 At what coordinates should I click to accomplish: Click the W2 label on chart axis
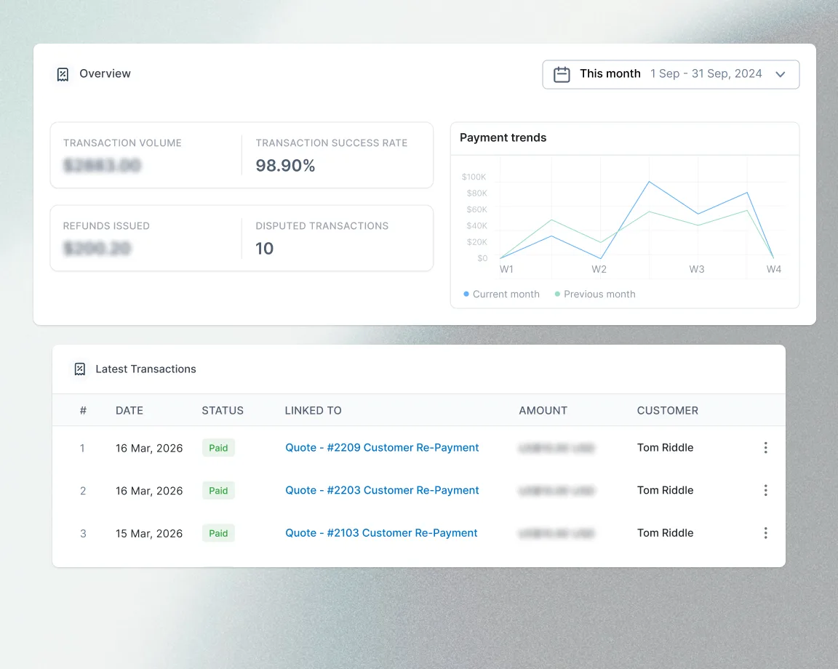(x=599, y=269)
